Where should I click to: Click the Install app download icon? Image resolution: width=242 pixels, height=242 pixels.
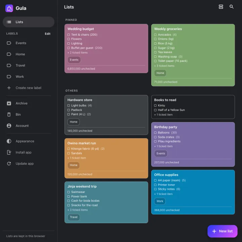coord(9,152)
